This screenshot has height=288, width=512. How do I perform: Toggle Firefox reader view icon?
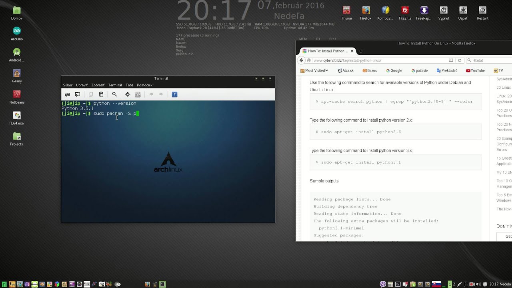[451, 60]
